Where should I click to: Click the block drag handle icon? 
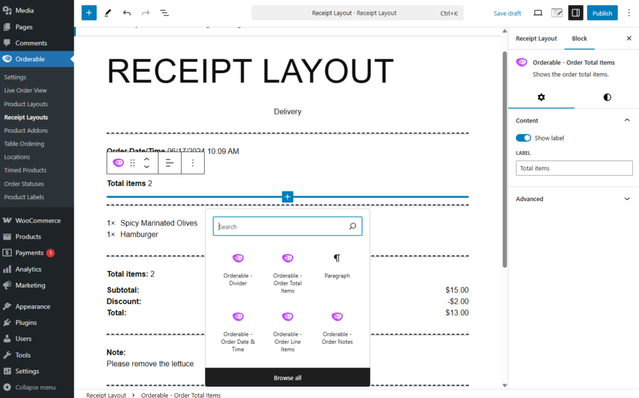click(x=132, y=163)
